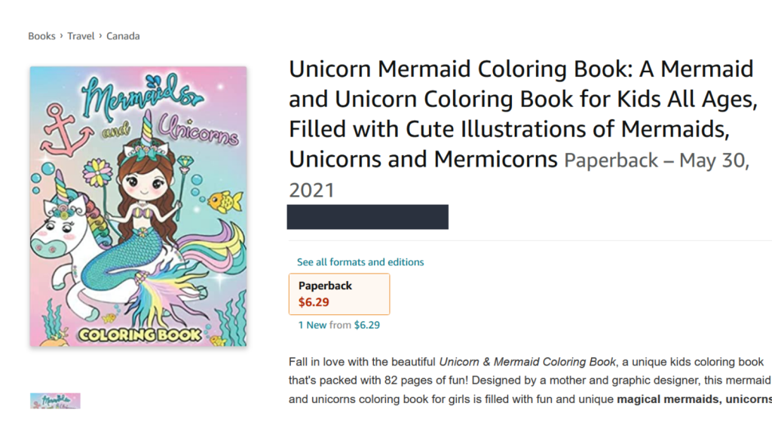Select the Paperback format option
The width and height of the screenshot is (772, 434).
click(x=339, y=294)
